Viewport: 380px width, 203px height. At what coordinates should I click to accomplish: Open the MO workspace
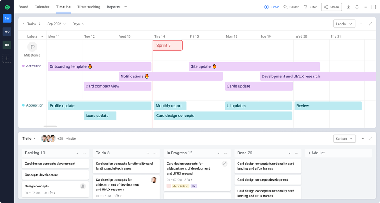7,31
